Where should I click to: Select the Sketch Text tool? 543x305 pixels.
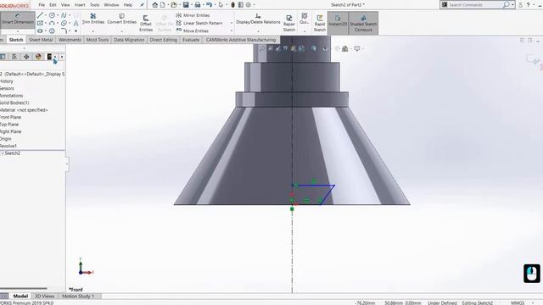coord(76,23)
